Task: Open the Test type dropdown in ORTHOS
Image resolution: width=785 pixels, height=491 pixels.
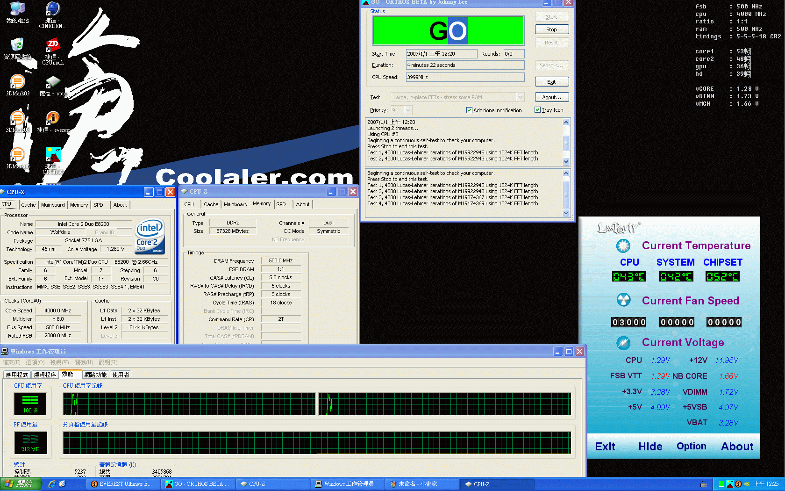Action: pyautogui.click(x=520, y=97)
